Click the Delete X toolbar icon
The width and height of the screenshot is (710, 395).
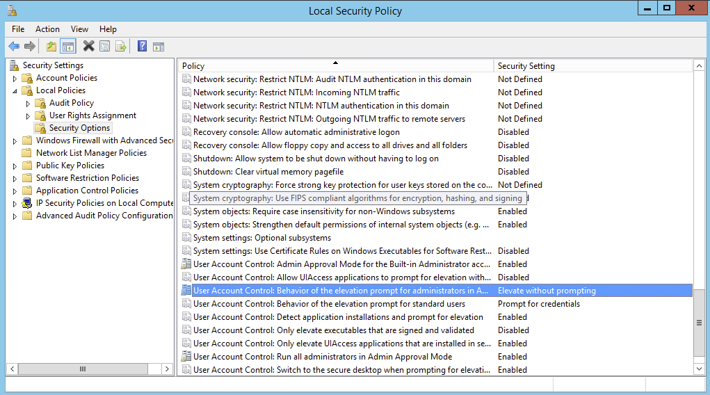[x=88, y=47]
